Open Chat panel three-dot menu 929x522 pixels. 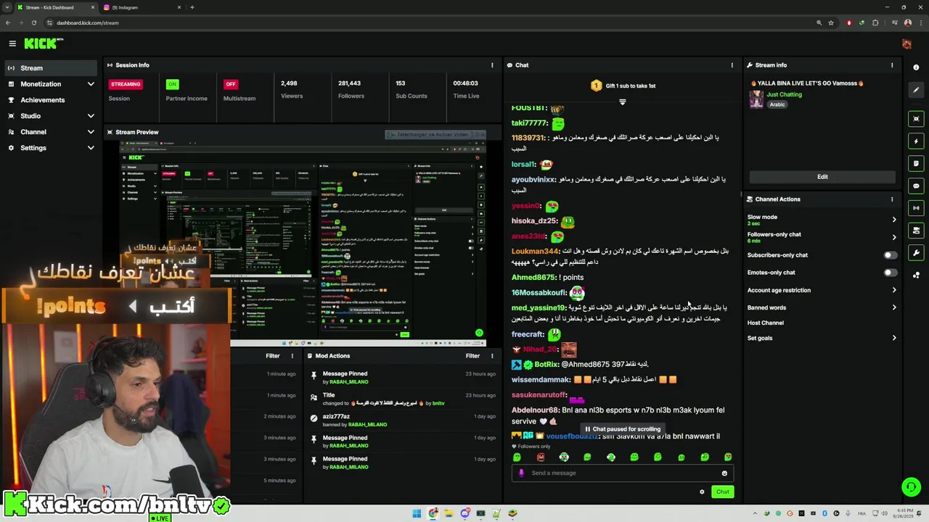(732, 65)
